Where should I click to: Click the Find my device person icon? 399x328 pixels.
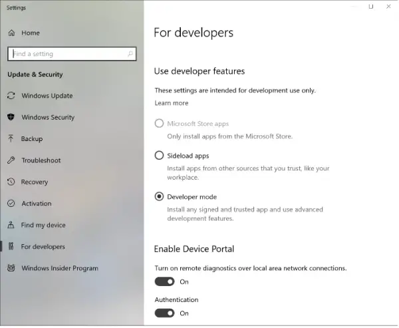11,225
